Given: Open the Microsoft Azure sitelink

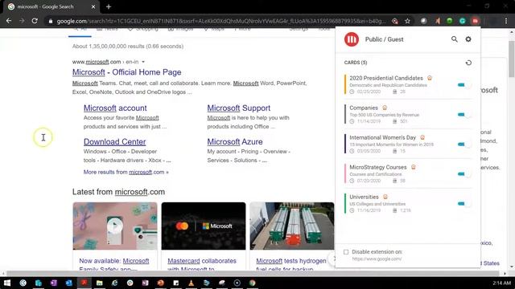Looking at the screenshot, I should (235, 141).
